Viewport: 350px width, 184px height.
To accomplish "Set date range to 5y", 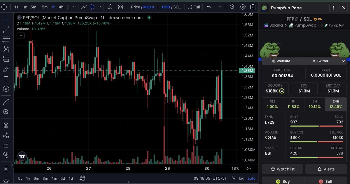I will [20, 178].
